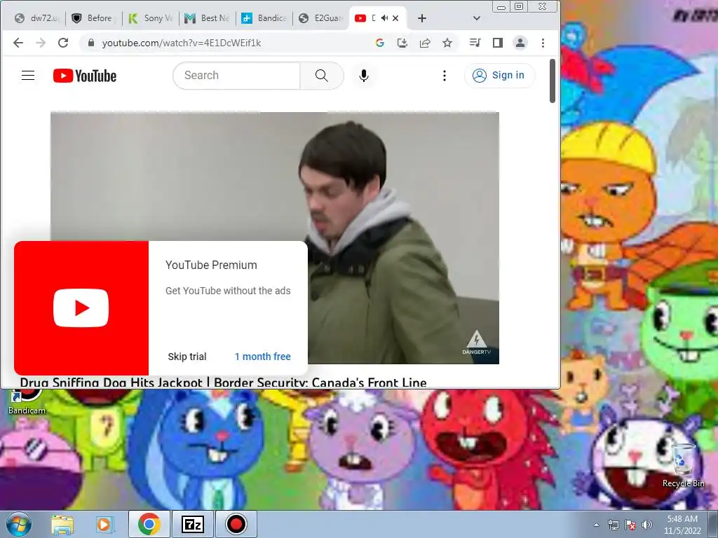718x538 pixels.
Task: Switch to the Bandica tab
Action: coord(264,18)
